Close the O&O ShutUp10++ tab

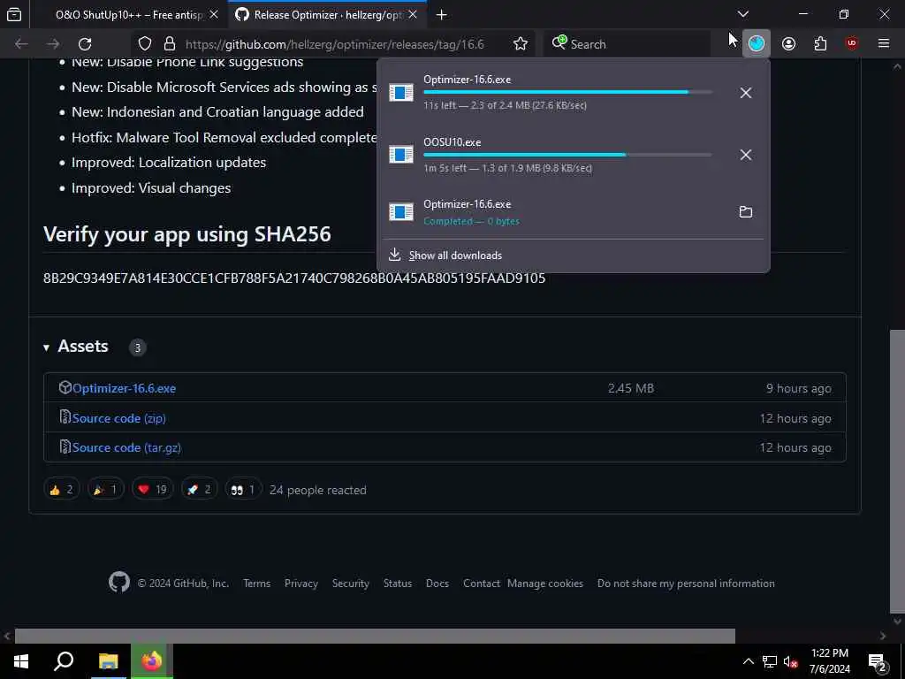(214, 15)
